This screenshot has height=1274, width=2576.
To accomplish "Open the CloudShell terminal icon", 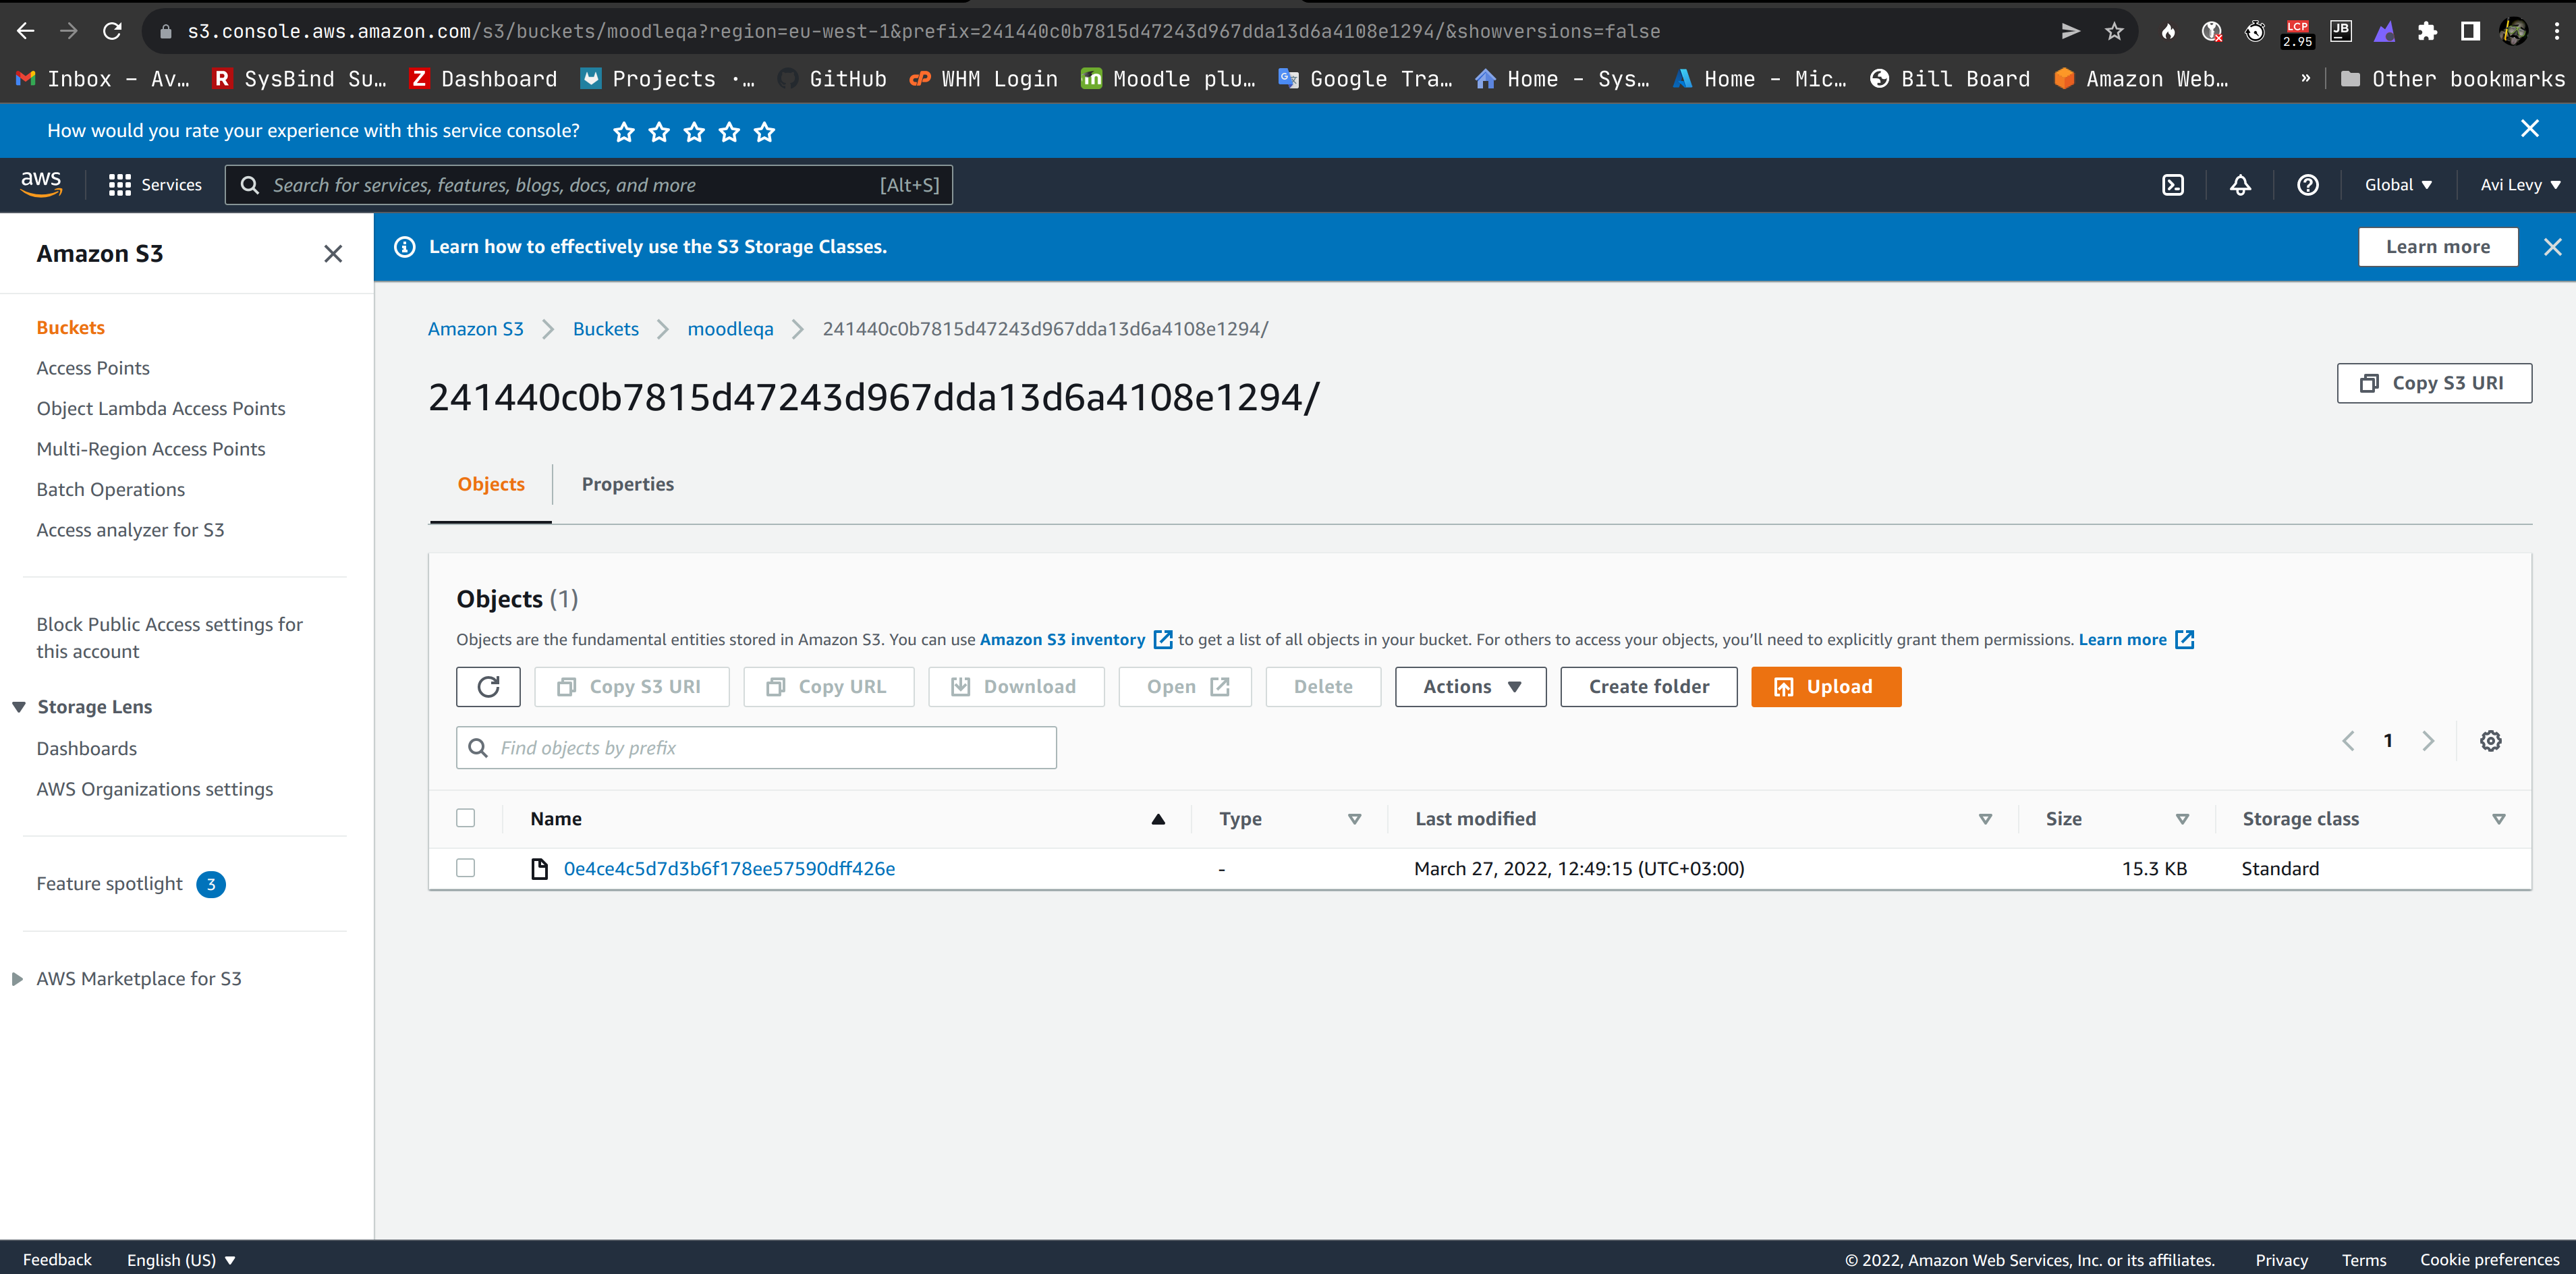I will point(2173,185).
